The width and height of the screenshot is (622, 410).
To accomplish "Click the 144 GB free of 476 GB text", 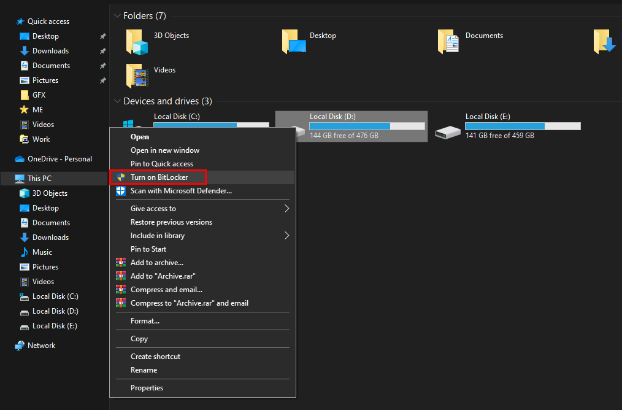I will (x=344, y=136).
